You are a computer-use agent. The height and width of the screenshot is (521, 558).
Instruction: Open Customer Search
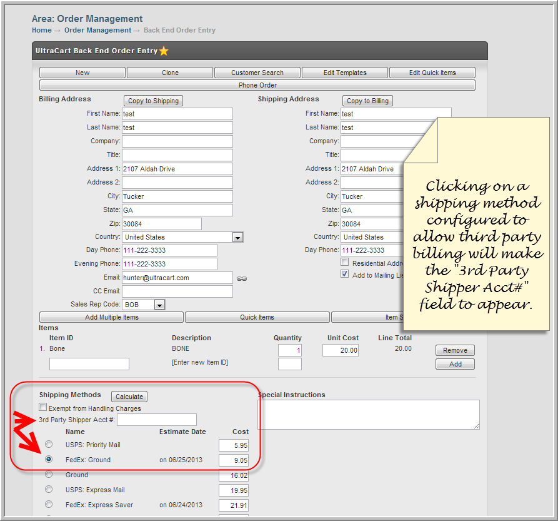[257, 73]
